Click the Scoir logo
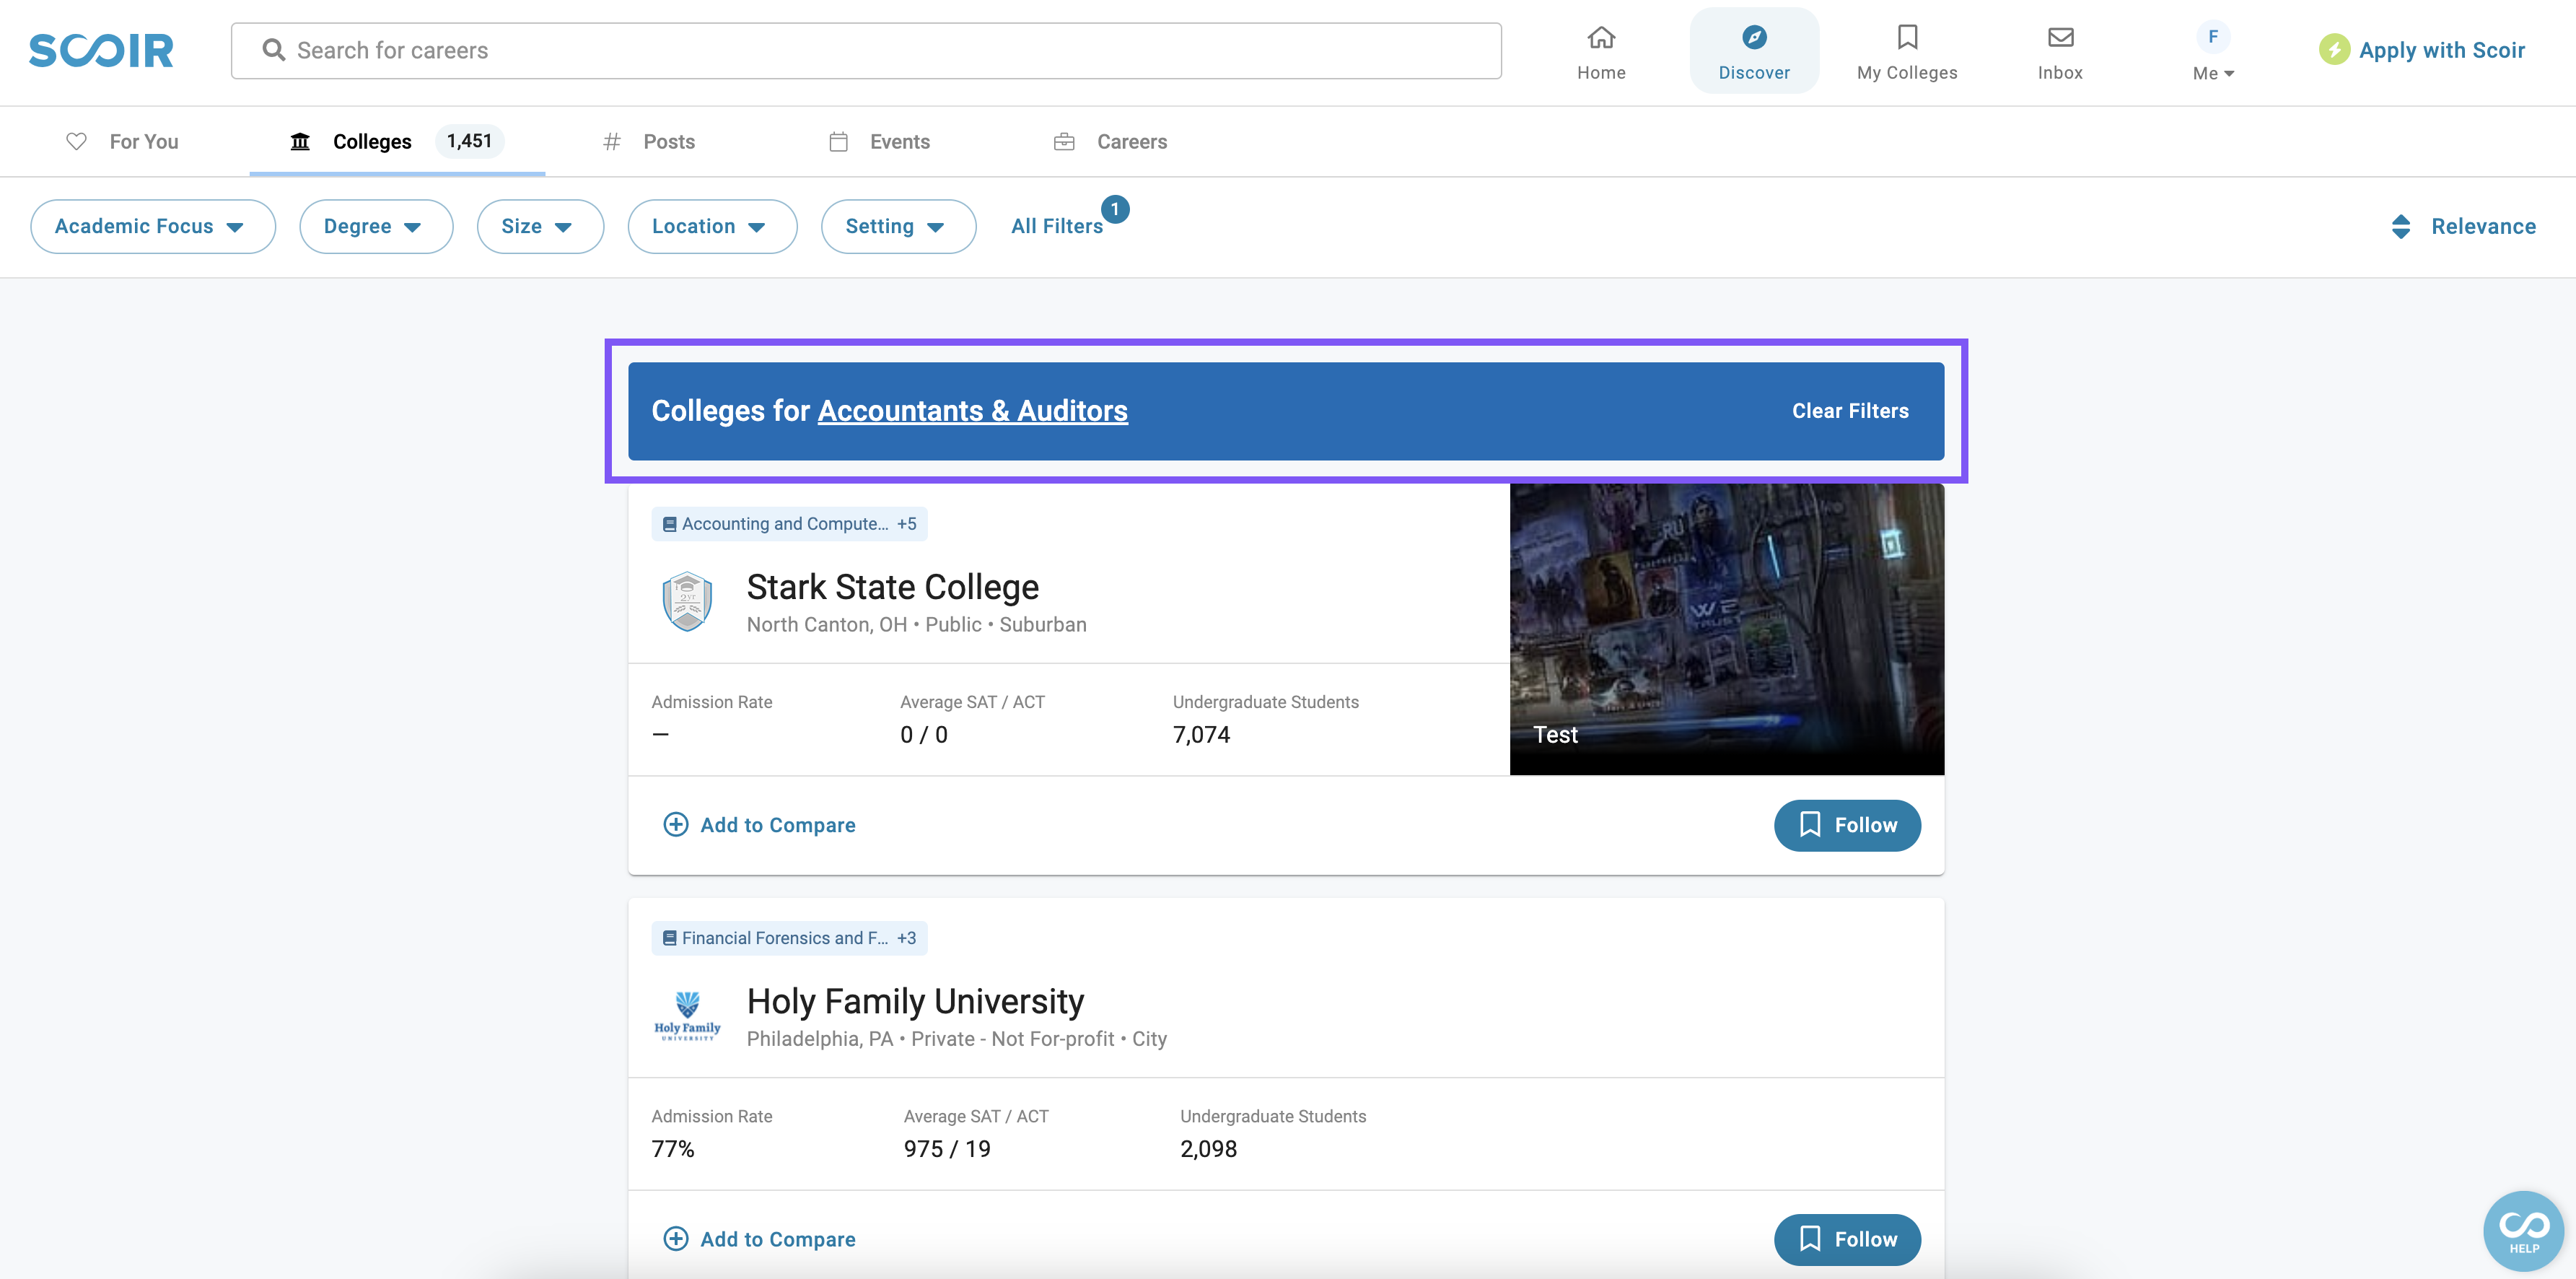The height and width of the screenshot is (1279, 2576). click(101, 50)
